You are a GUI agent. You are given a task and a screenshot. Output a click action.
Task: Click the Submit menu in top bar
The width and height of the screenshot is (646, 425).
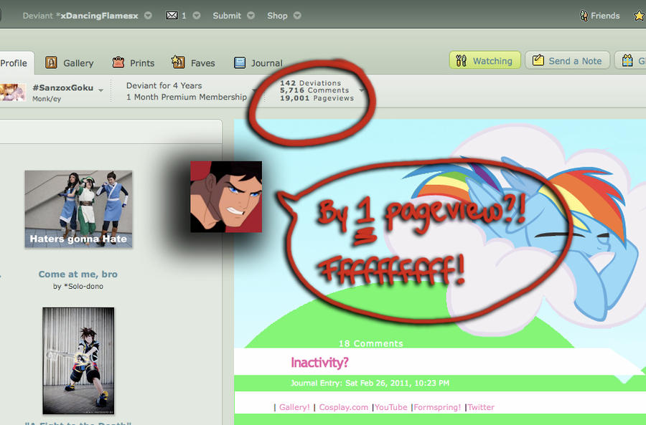[227, 16]
